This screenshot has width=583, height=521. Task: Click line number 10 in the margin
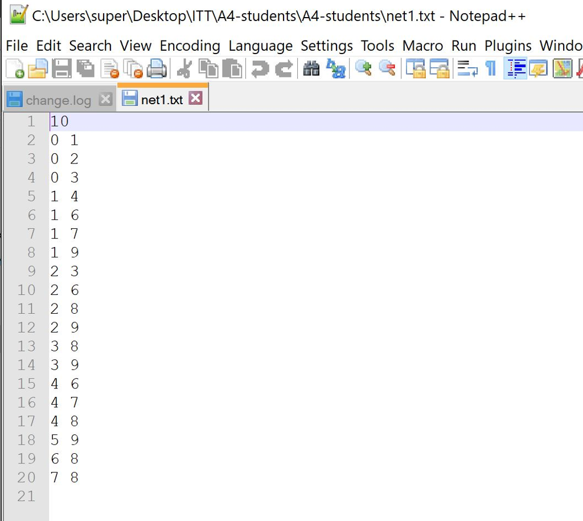coord(26,290)
